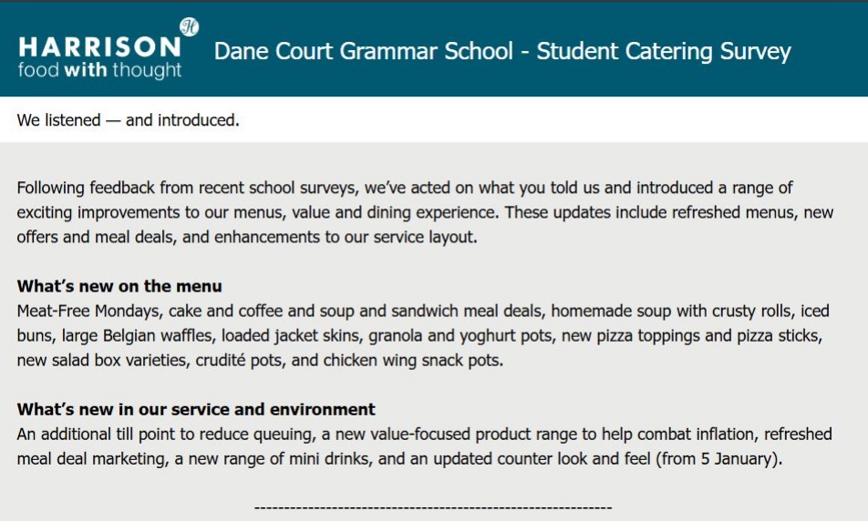This screenshot has height=521, width=868.
Task: Click the "We listened — and introduced." subtitle
Action: [128, 119]
